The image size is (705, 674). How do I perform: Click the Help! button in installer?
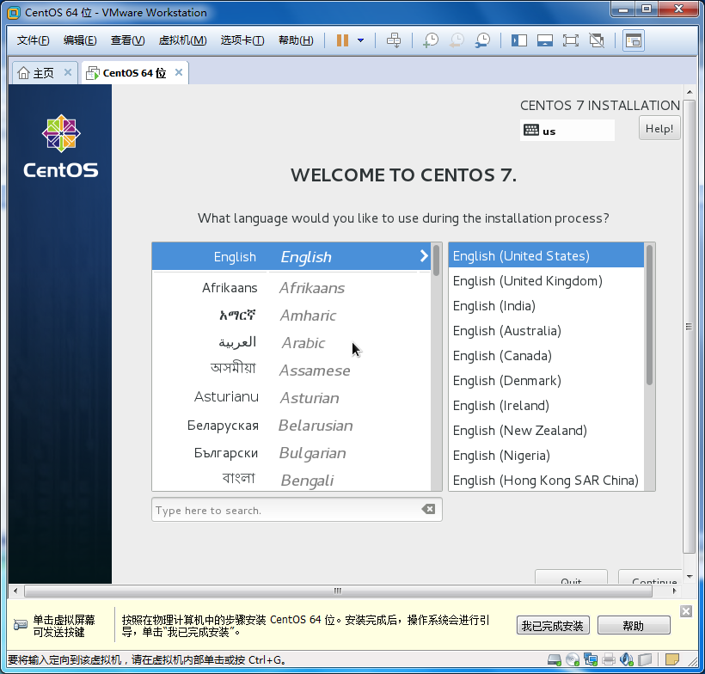[659, 129]
